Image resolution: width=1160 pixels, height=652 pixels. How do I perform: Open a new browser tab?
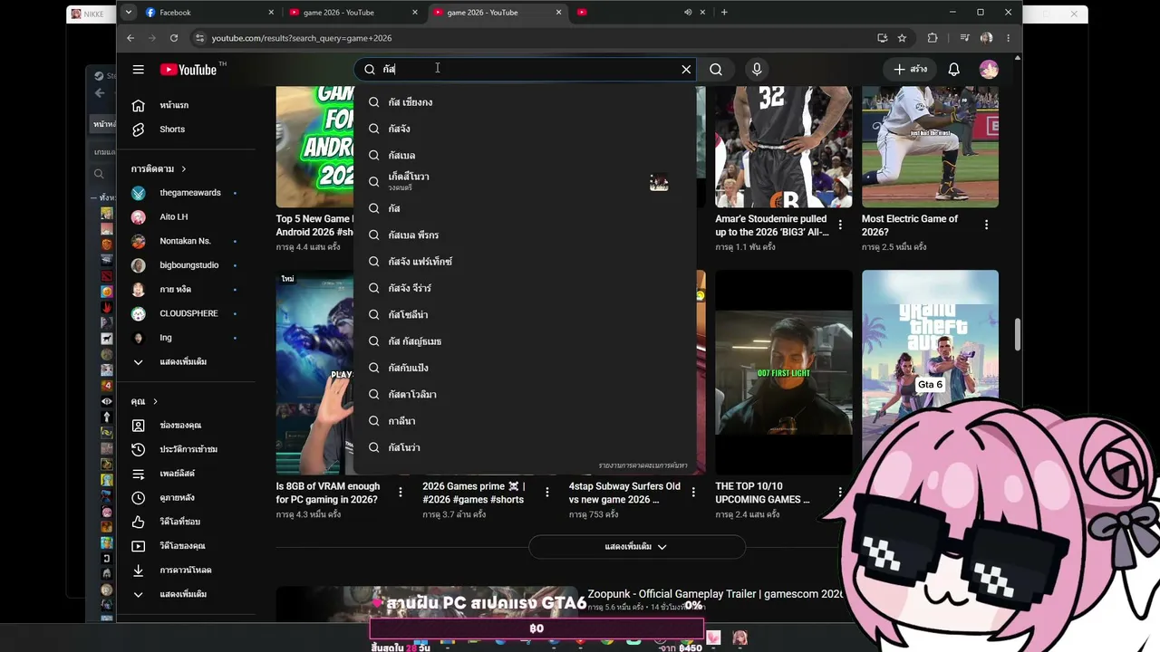(724, 13)
